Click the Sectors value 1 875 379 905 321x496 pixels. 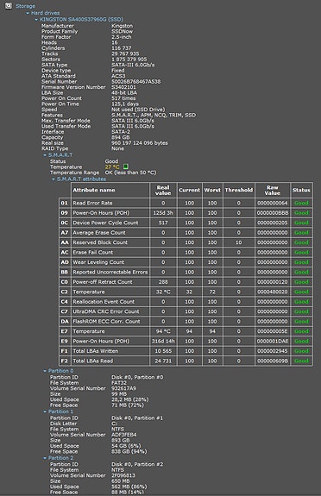tap(129, 60)
